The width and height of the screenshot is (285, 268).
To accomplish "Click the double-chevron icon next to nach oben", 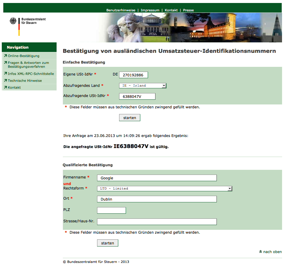I will [261, 252].
